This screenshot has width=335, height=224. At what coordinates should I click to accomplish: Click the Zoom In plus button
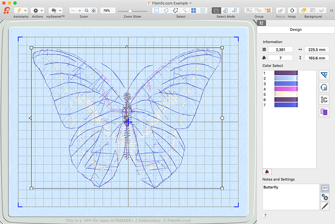click(x=80, y=11)
